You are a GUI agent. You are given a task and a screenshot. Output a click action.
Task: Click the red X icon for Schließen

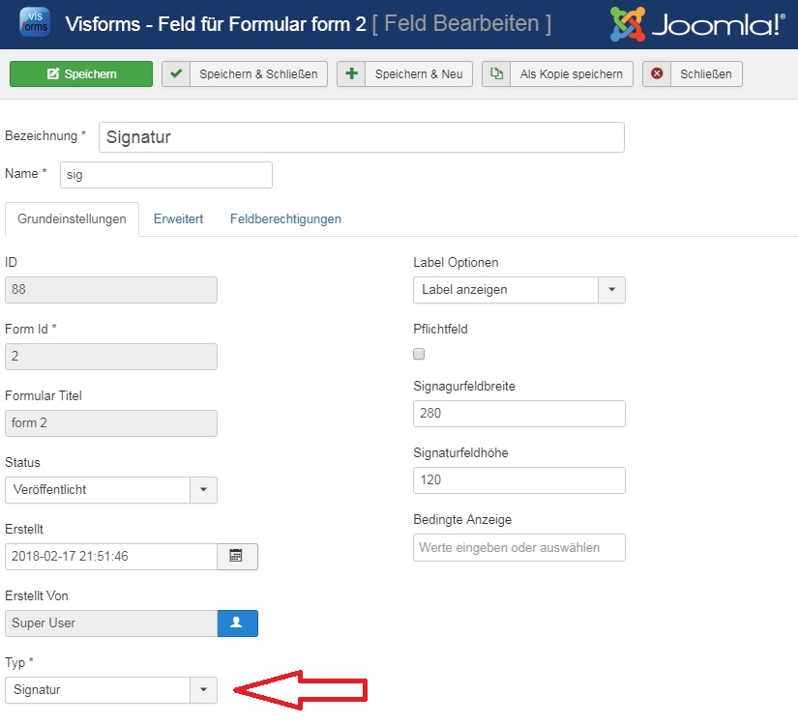pyautogui.click(x=657, y=74)
